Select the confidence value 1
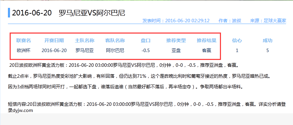This screenshot has height=125, width=293. click(x=237, y=50)
